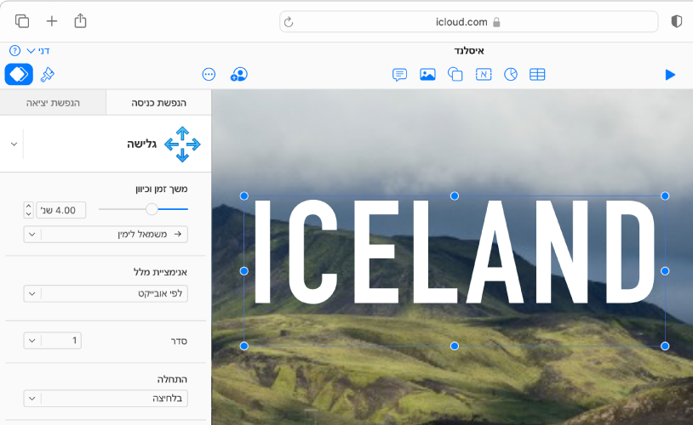The width and height of the screenshot is (693, 425).
Task: Click the ICELAND text on the slide
Action: click(x=455, y=252)
